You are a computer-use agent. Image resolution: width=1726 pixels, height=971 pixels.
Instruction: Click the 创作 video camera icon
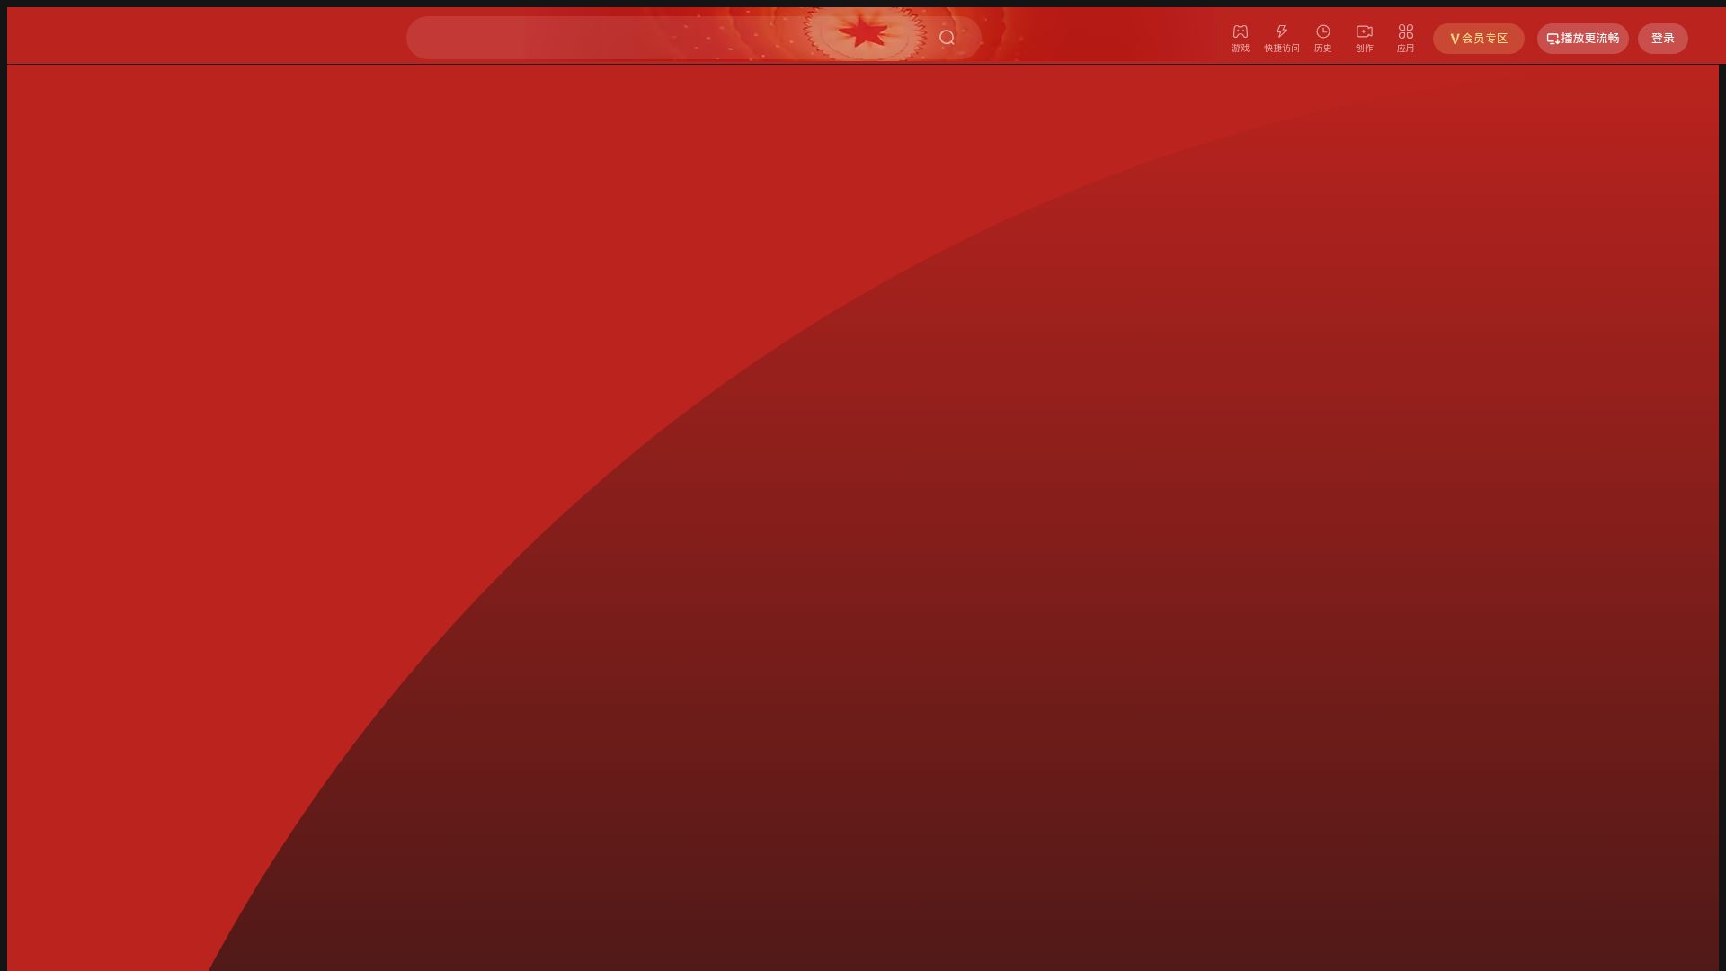click(x=1364, y=31)
